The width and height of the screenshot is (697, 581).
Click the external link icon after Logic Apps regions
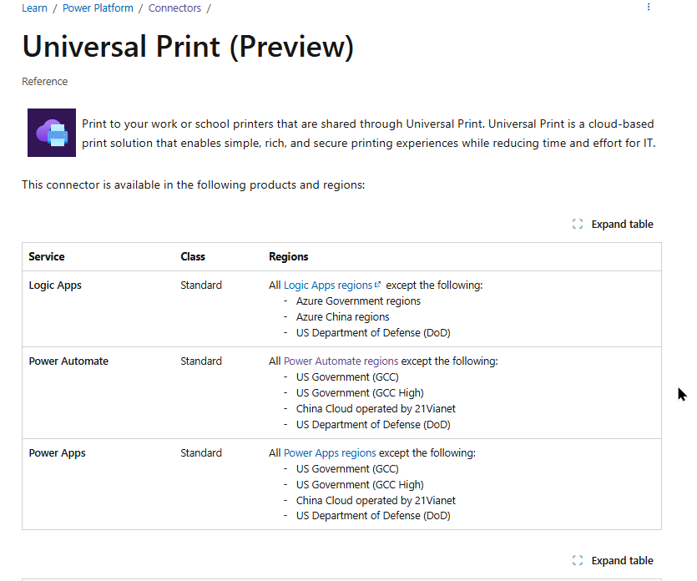378,285
